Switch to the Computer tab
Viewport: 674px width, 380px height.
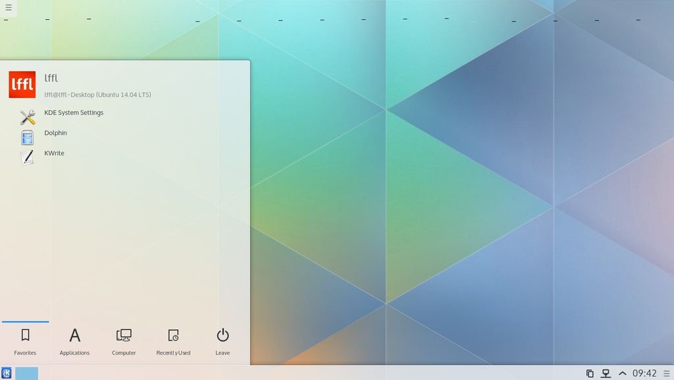tap(124, 342)
